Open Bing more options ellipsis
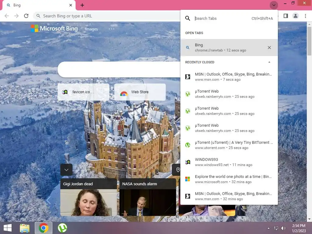 (x=112, y=29)
